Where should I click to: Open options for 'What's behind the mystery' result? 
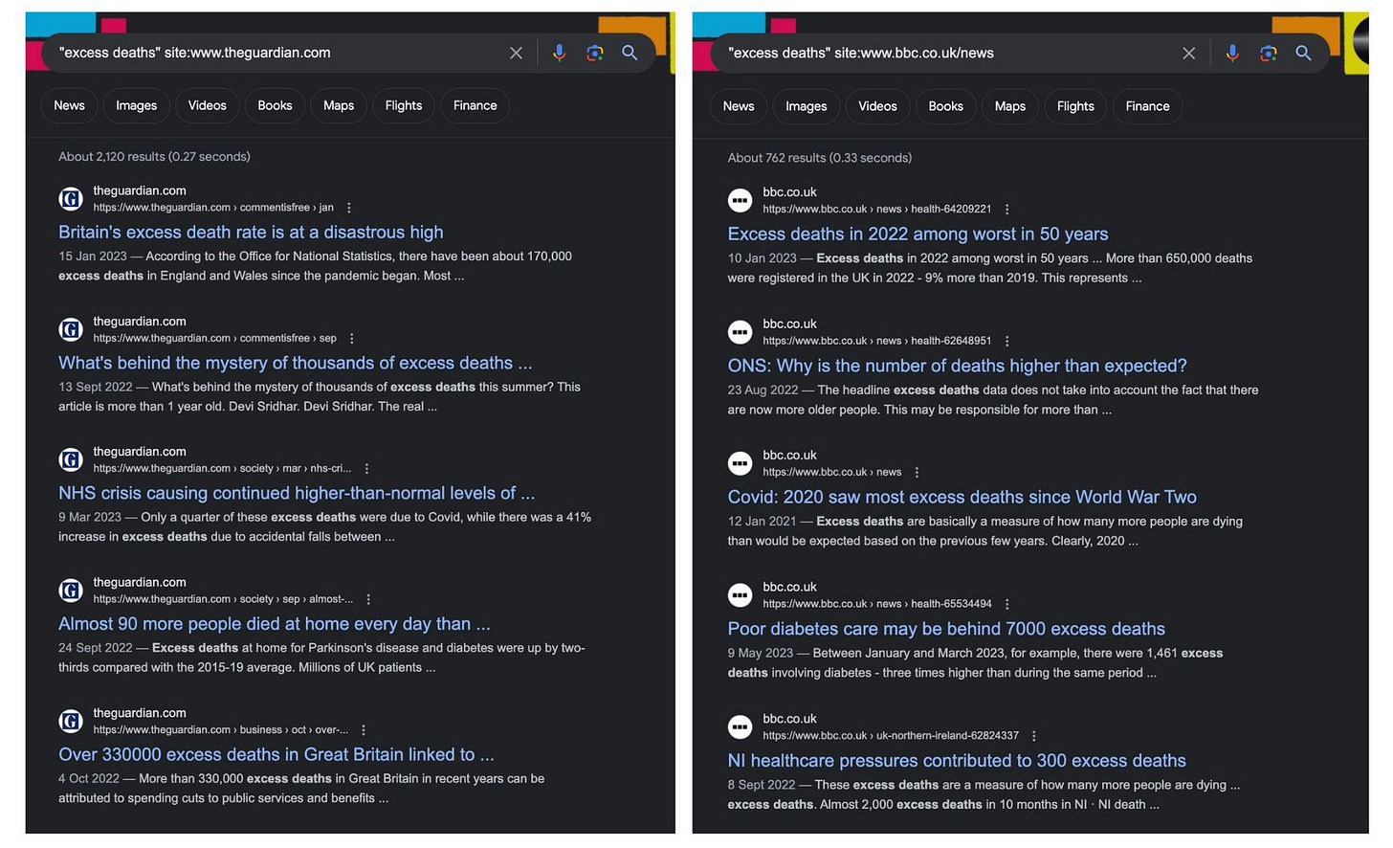(351, 339)
